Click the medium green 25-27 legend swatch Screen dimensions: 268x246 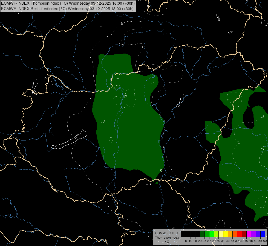click(x=207, y=234)
